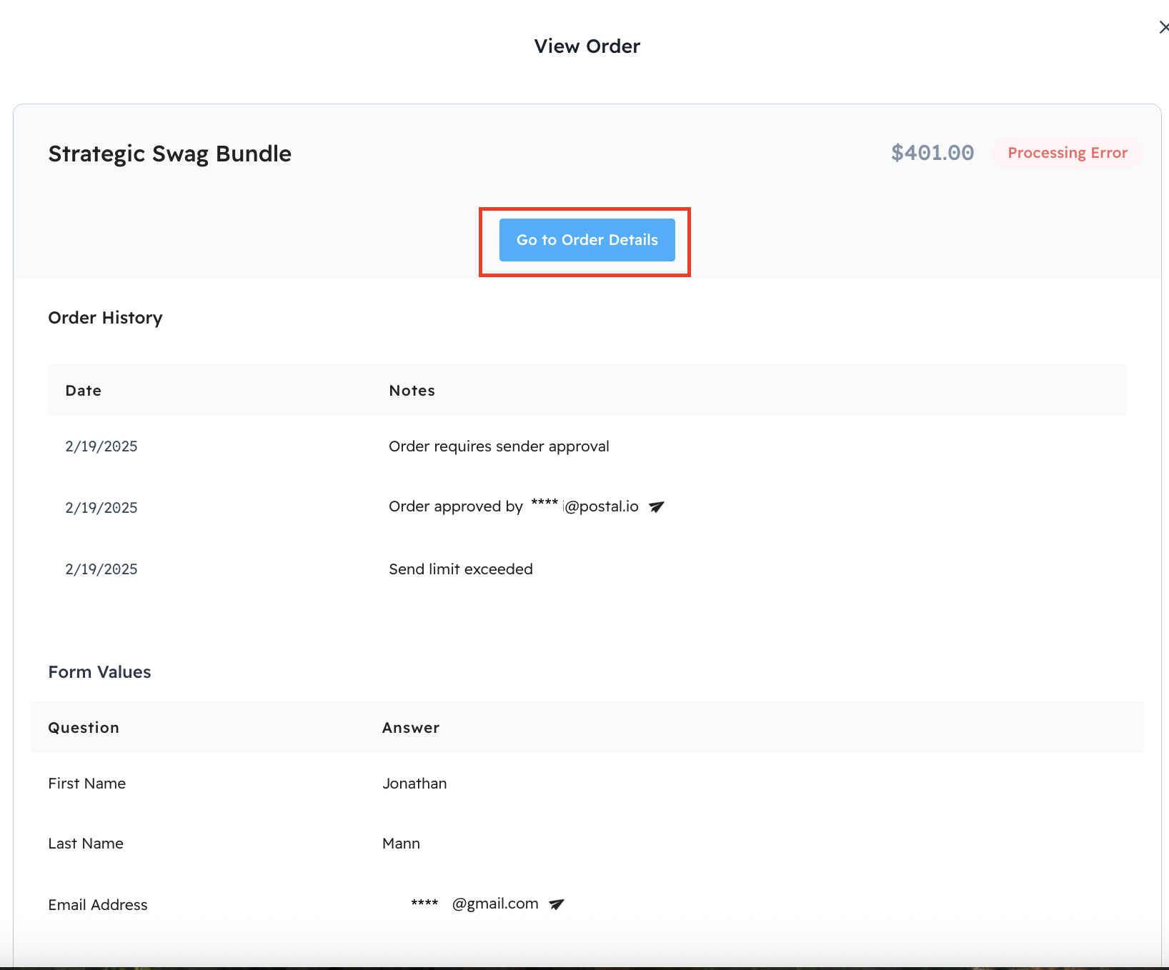Click paper plane icon beside gmail.com address
The image size is (1169, 970).
pyautogui.click(x=556, y=904)
